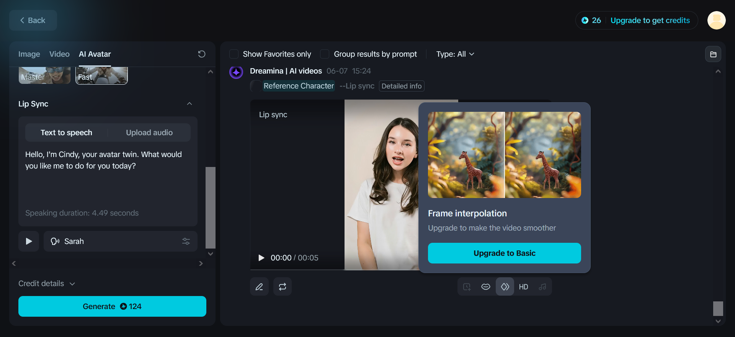Image resolution: width=735 pixels, height=337 pixels.
Task: Click the upscale icon in the video toolbar
Action: (467, 287)
